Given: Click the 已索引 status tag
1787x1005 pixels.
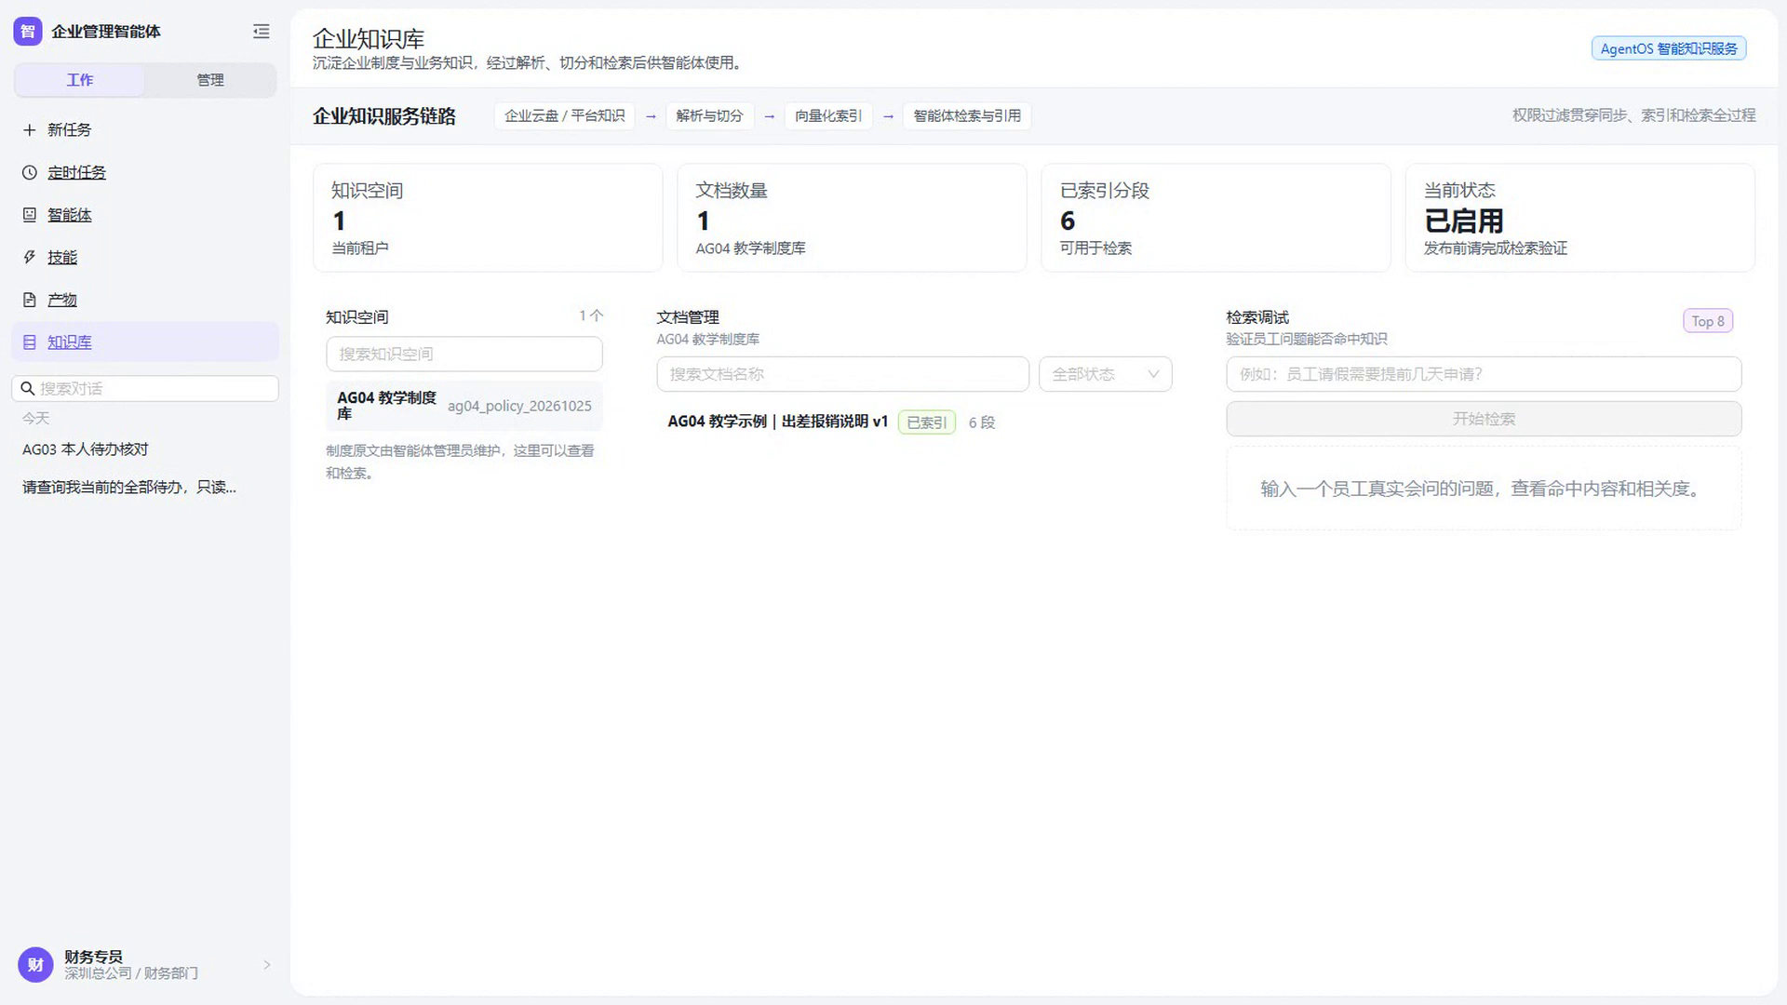Looking at the screenshot, I should [926, 422].
